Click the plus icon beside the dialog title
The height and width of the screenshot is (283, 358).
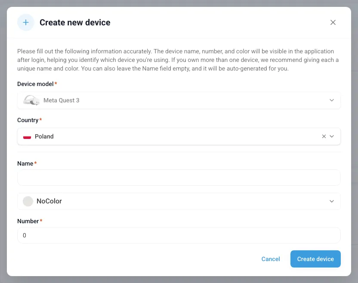[26, 22]
